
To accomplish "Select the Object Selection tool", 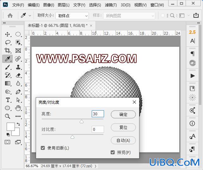I will [18, 42].
